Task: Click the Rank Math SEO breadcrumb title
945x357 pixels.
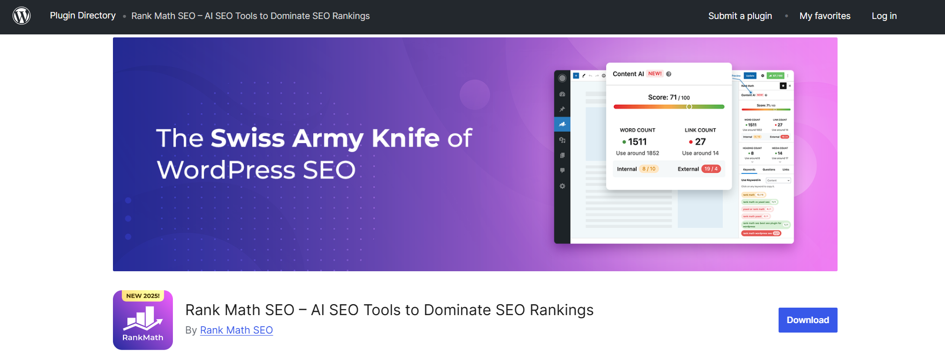Action: coord(250,16)
